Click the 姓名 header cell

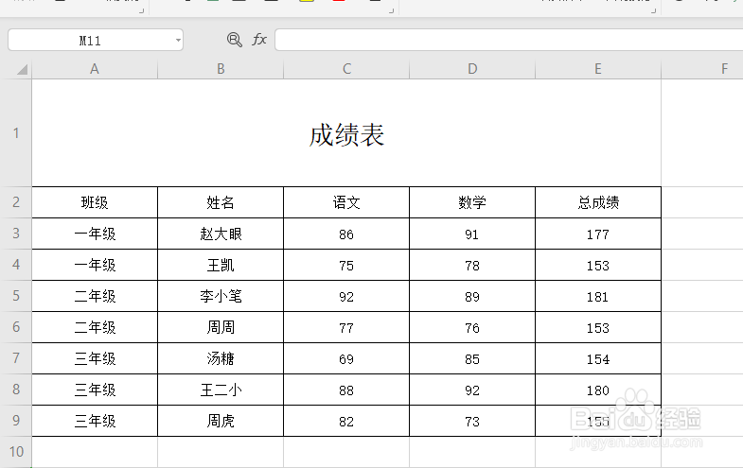pos(221,202)
